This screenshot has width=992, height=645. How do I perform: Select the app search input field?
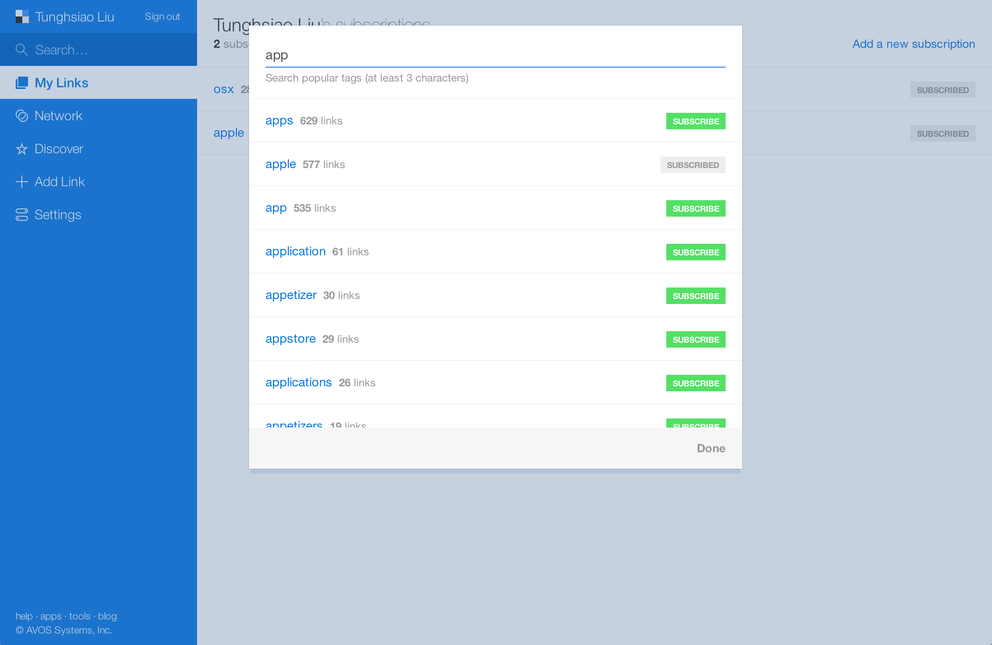coord(495,56)
